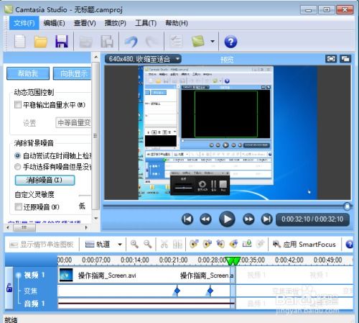Select 手动选择有噪音 radio option

pyautogui.click(x=17, y=167)
